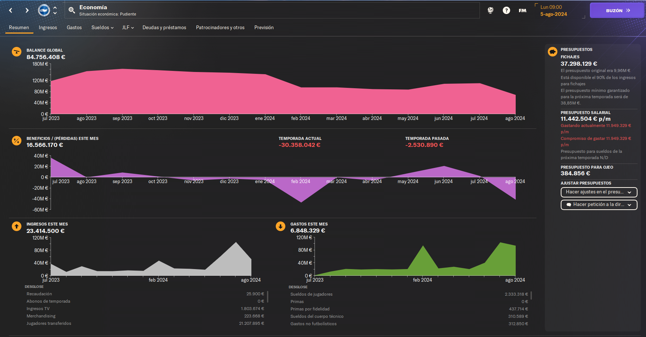646x337 pixels.
Task: Open Hacer ajustes en el presupuesto dropdown
Action: pos(599,192)
